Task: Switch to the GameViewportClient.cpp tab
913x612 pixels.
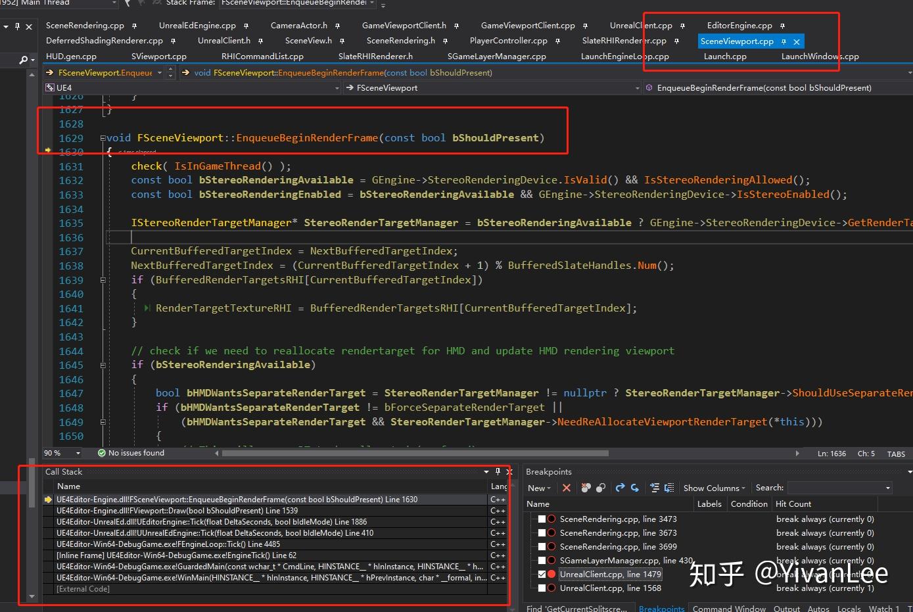Action: point(528,26)
